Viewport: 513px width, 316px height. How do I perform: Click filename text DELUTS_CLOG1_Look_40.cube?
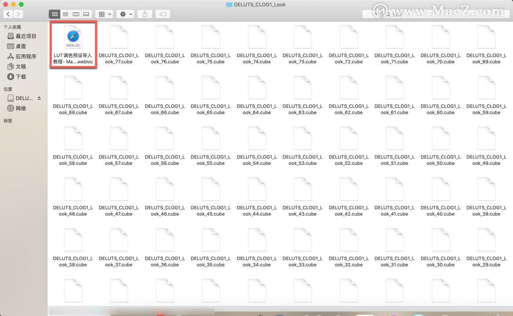point(441,211)
